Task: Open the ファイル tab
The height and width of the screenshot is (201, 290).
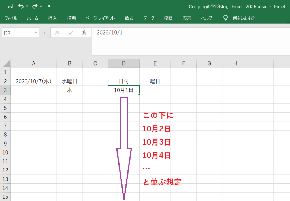Action: pos(11,18)
